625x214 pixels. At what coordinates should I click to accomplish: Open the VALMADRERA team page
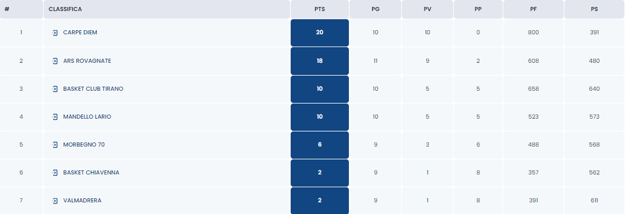(82, 201)
